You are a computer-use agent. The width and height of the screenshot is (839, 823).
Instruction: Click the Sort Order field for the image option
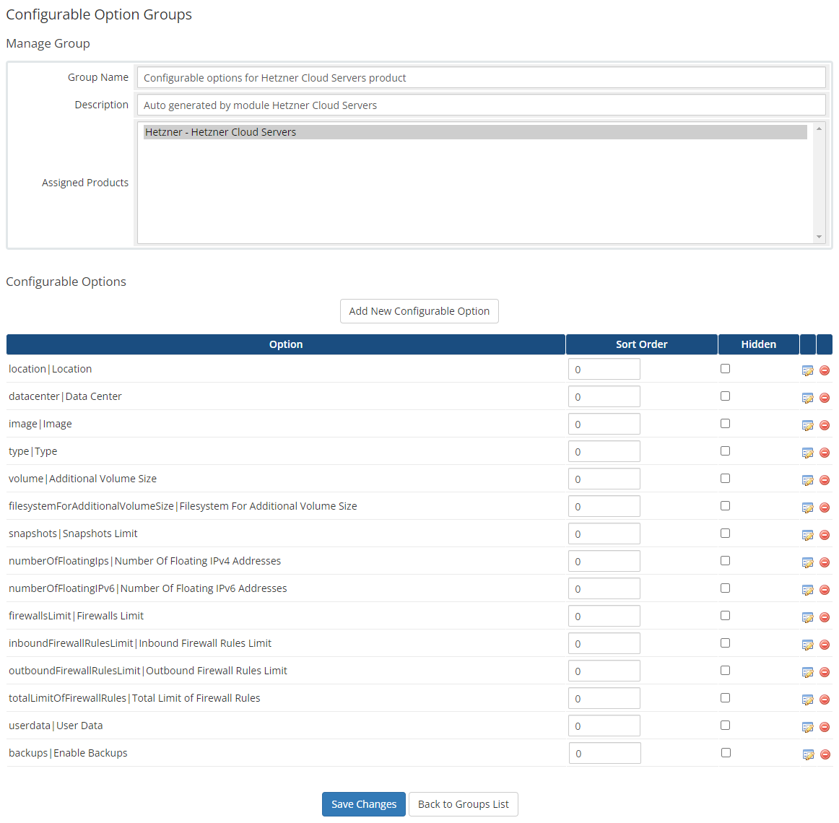(604, 424)
